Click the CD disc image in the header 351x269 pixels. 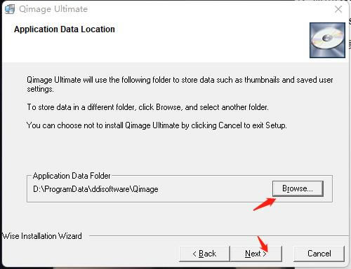pos(327,40)
